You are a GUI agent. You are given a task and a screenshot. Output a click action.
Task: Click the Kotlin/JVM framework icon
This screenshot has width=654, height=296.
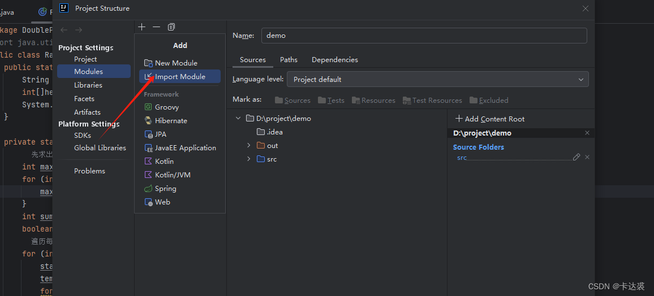tap(148, 175)
